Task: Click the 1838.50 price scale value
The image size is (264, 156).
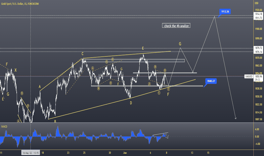Action: 259,88
